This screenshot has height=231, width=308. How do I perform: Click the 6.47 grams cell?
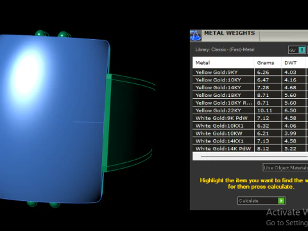pyautogui.click(x=268, y=80)
